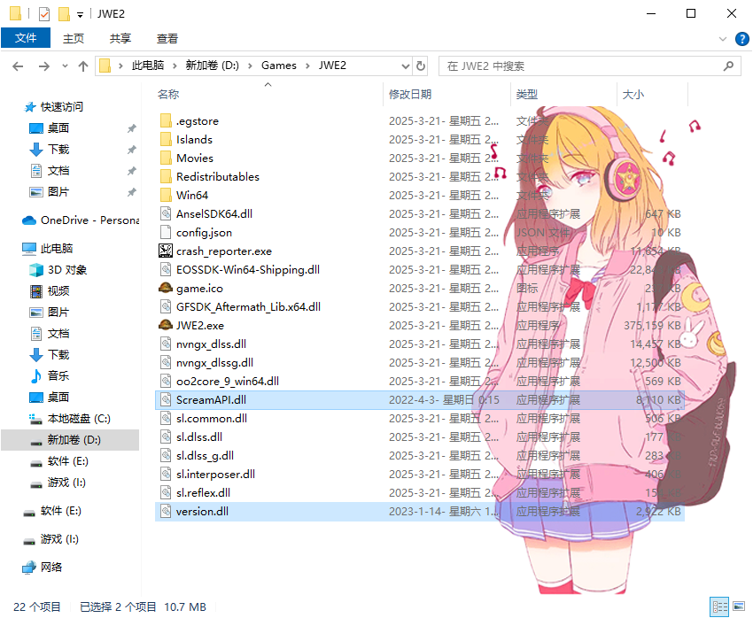Select the JWE2.exe application icon
This screenshot has width=753, height=618.
click(x=165, y=325)
